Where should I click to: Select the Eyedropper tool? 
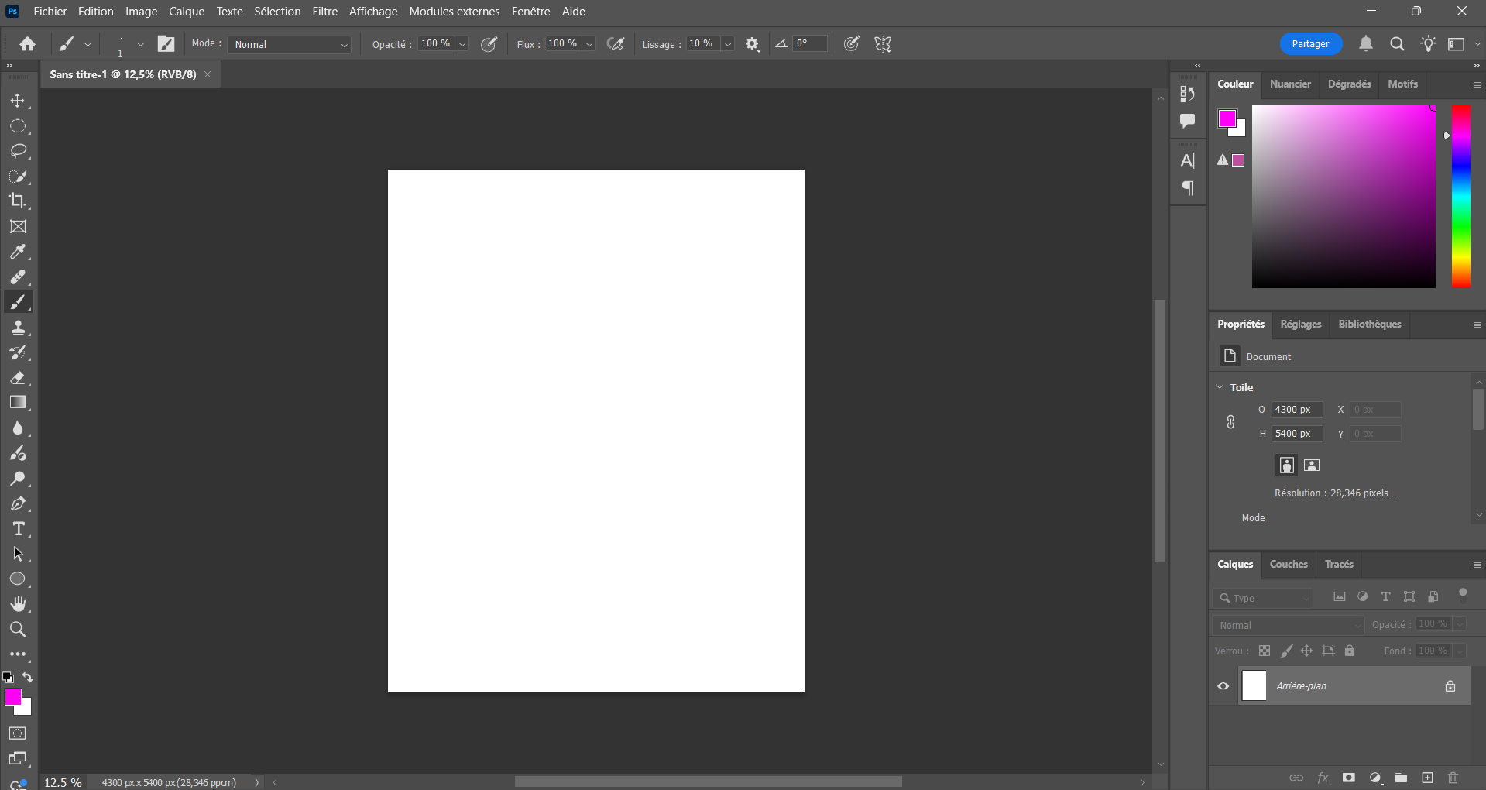point(18,252)
